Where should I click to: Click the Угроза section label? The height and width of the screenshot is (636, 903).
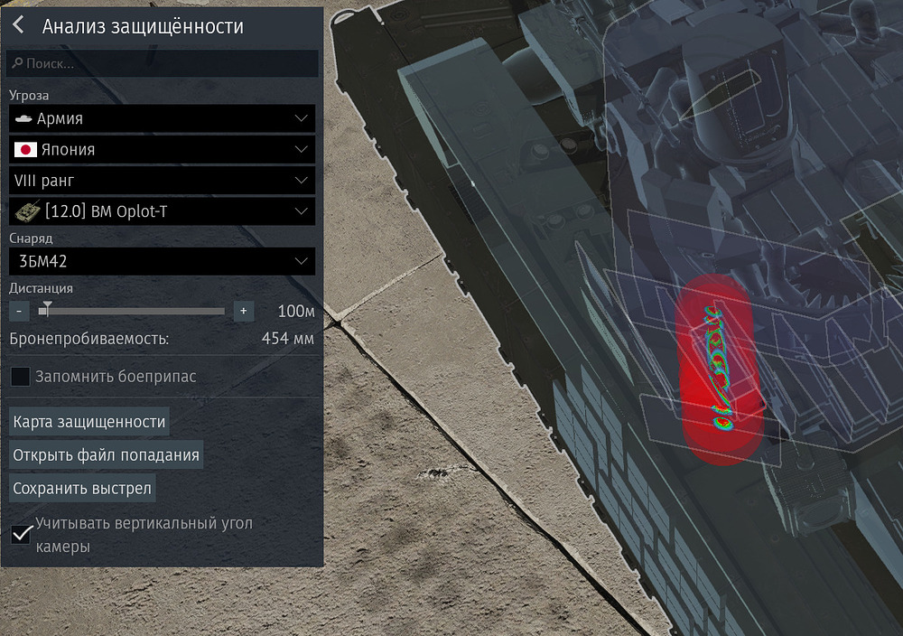[29, 95]
